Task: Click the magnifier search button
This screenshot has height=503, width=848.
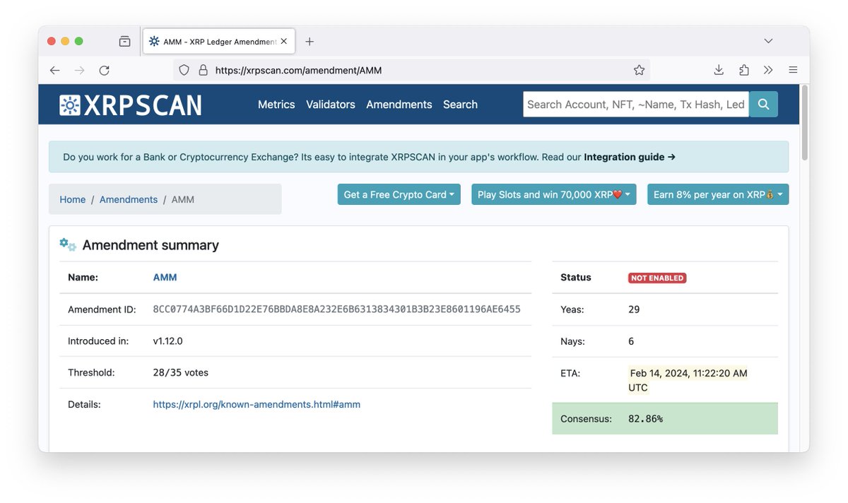Action: click(x=763, y=104)
